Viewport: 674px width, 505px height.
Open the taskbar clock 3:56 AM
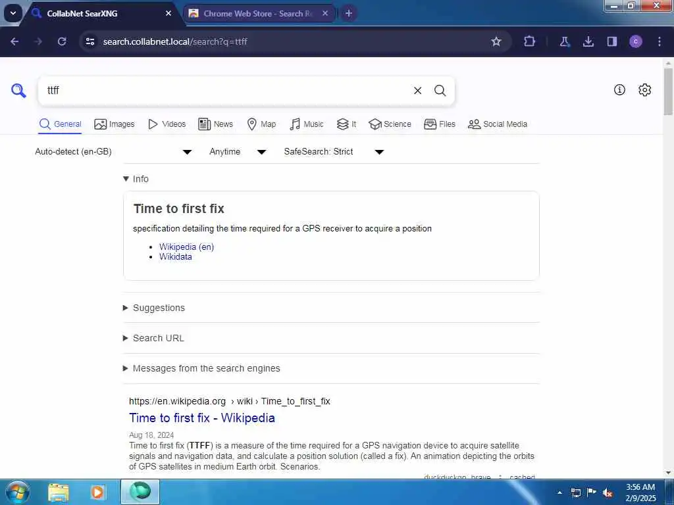[x=640, y=493]
